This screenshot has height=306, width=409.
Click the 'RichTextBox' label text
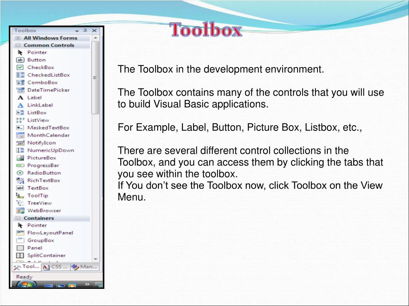44,180
